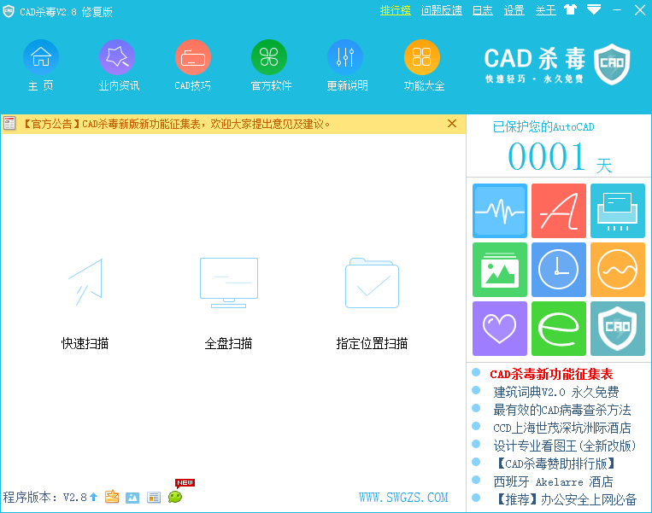652x513 pixels.
Task: Minimize the CAD杀毒 window
Action: [x=617, y=10]
